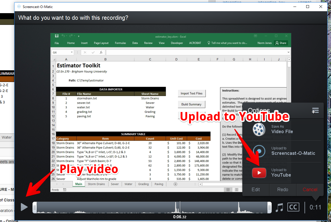Viewport: 331px width, 222px height.
Task: Click the Normal view icon in status bar
Action: (x=228, y=190)
